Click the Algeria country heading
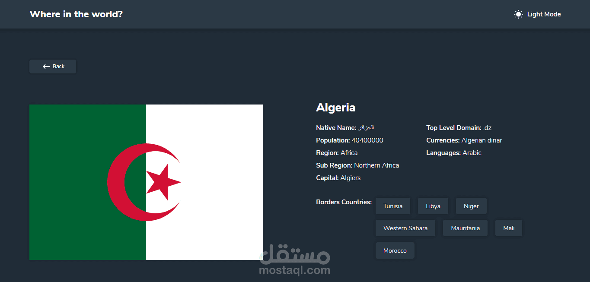This screenshot has height=282, width=590. (336, 107)
